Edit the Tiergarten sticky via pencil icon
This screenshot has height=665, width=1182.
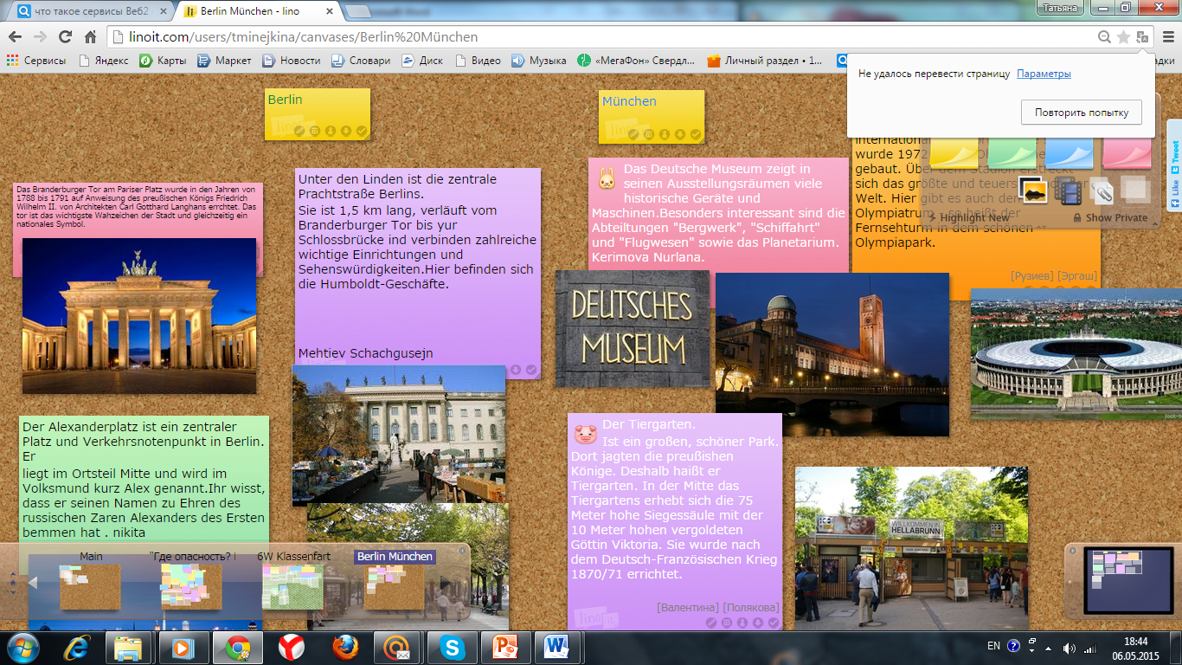711,623
